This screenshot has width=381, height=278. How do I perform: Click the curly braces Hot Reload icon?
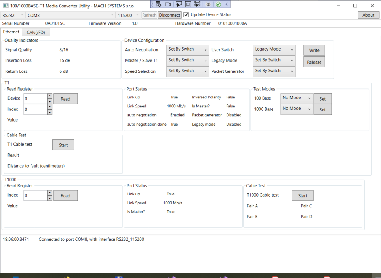208,4
